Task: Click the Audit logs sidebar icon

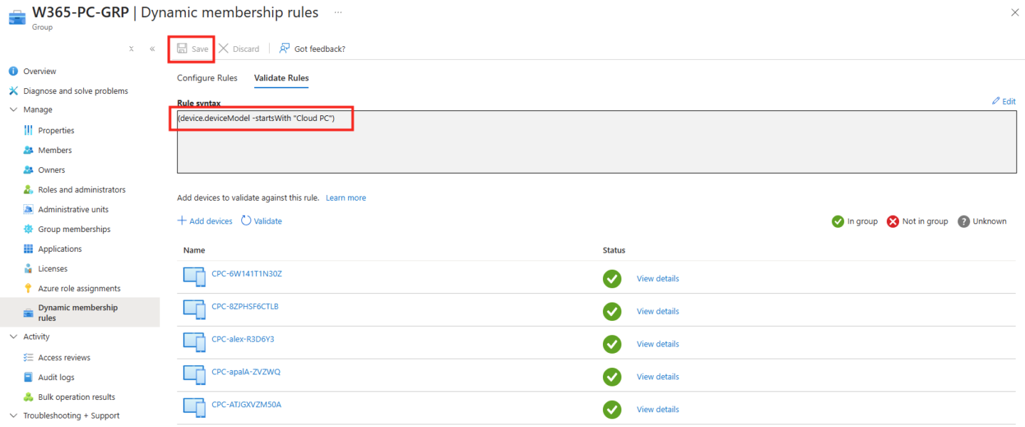Action: click(28, 377)
